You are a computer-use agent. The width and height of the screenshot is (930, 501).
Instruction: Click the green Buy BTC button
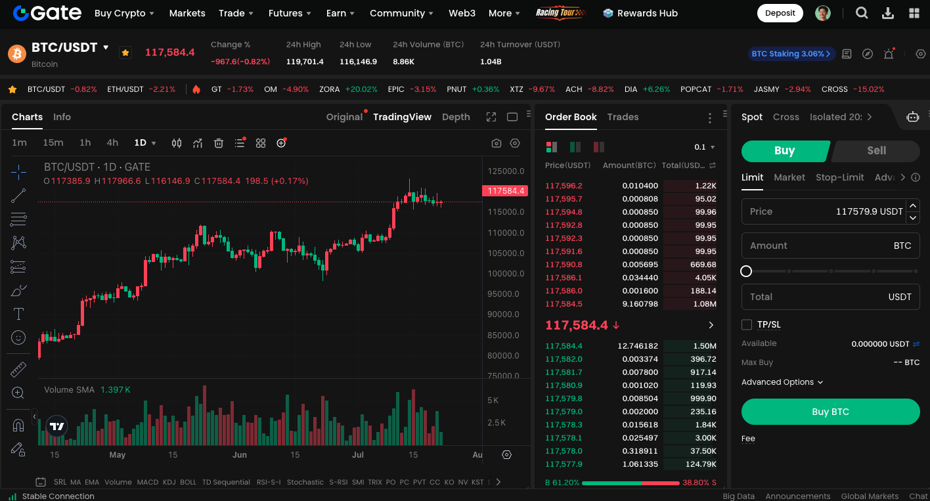831,412
